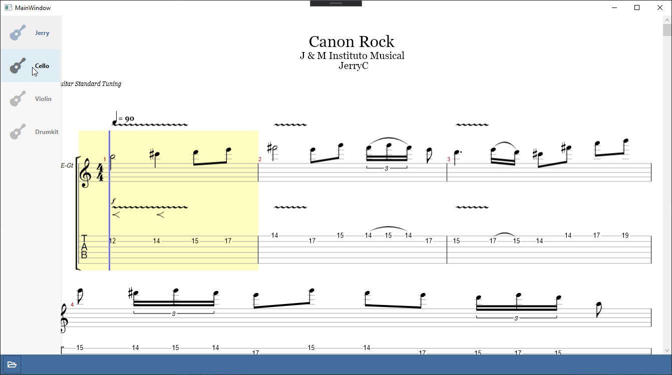The width and height of the screenshot is (672, 375).
Task: Click the MainWindow title bar app icon
Action: coord(8,7)
